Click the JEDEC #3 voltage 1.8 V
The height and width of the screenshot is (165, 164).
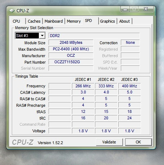(129, 131)
